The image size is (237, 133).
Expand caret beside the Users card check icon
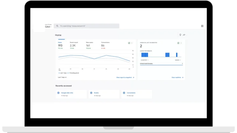132,43
